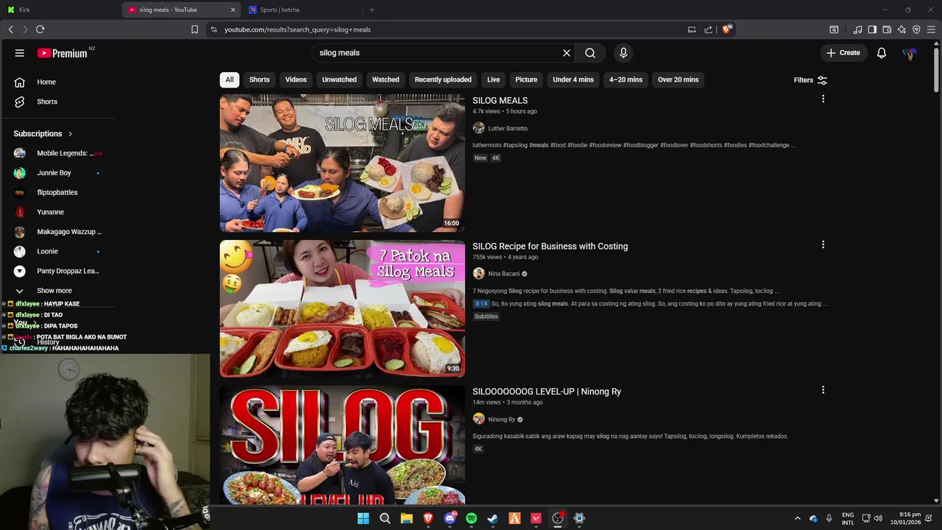Jump to 8:14 transcript timestamp
The width and height of the screenshot is (942, 530).
481,303
